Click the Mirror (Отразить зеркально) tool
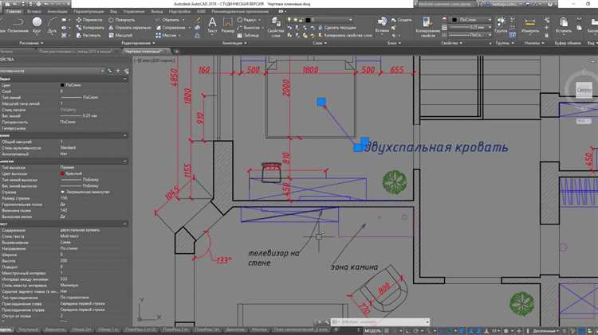598x335 pixels. click(x=130, y=27)
